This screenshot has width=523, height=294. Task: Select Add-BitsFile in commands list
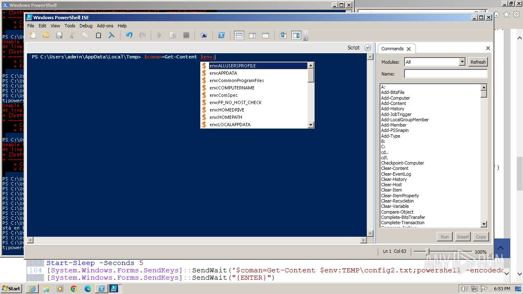(393, 92)
